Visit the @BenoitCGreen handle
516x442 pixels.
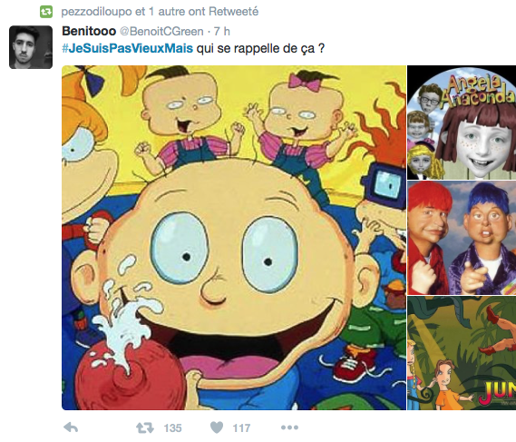tap(161, 31)
